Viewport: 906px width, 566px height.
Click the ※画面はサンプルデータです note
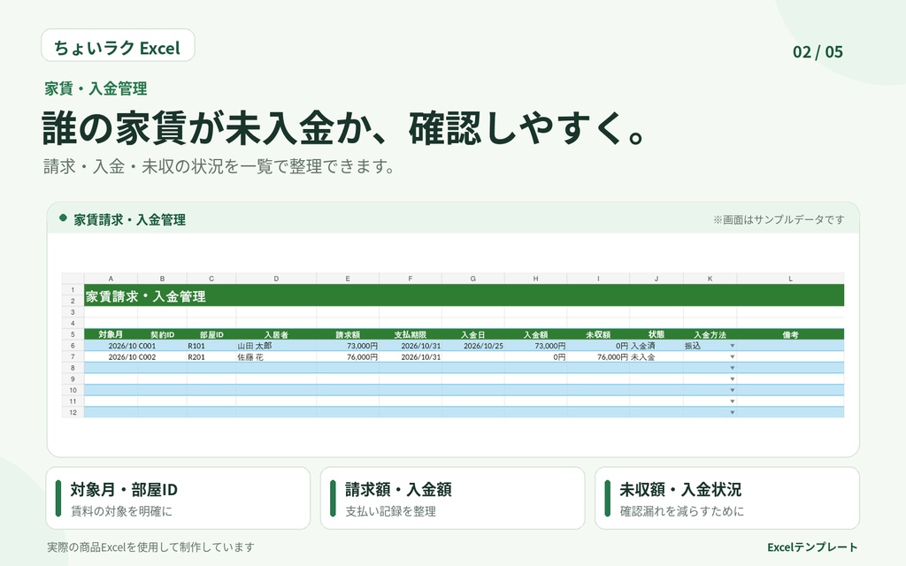click(x=779, y=219)
